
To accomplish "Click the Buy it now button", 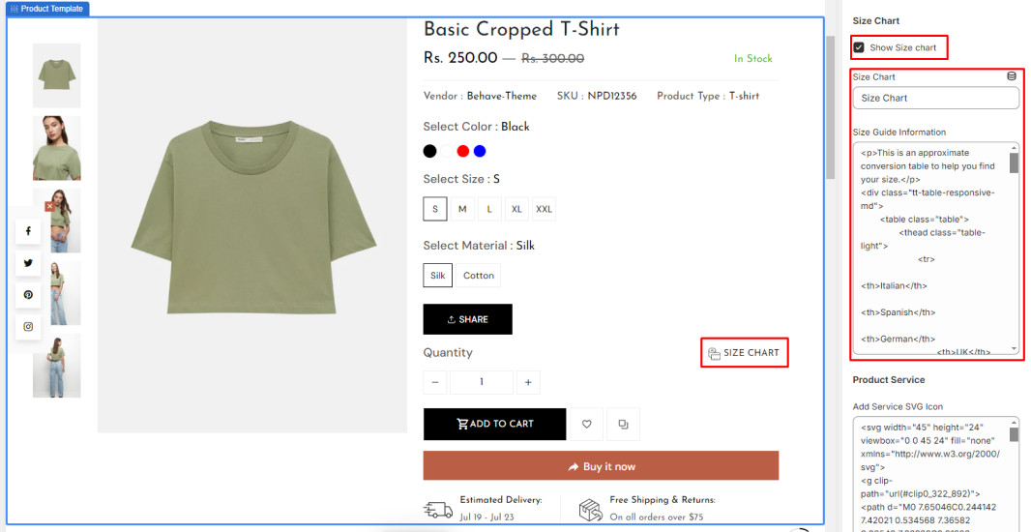I will tap(601, 467).
